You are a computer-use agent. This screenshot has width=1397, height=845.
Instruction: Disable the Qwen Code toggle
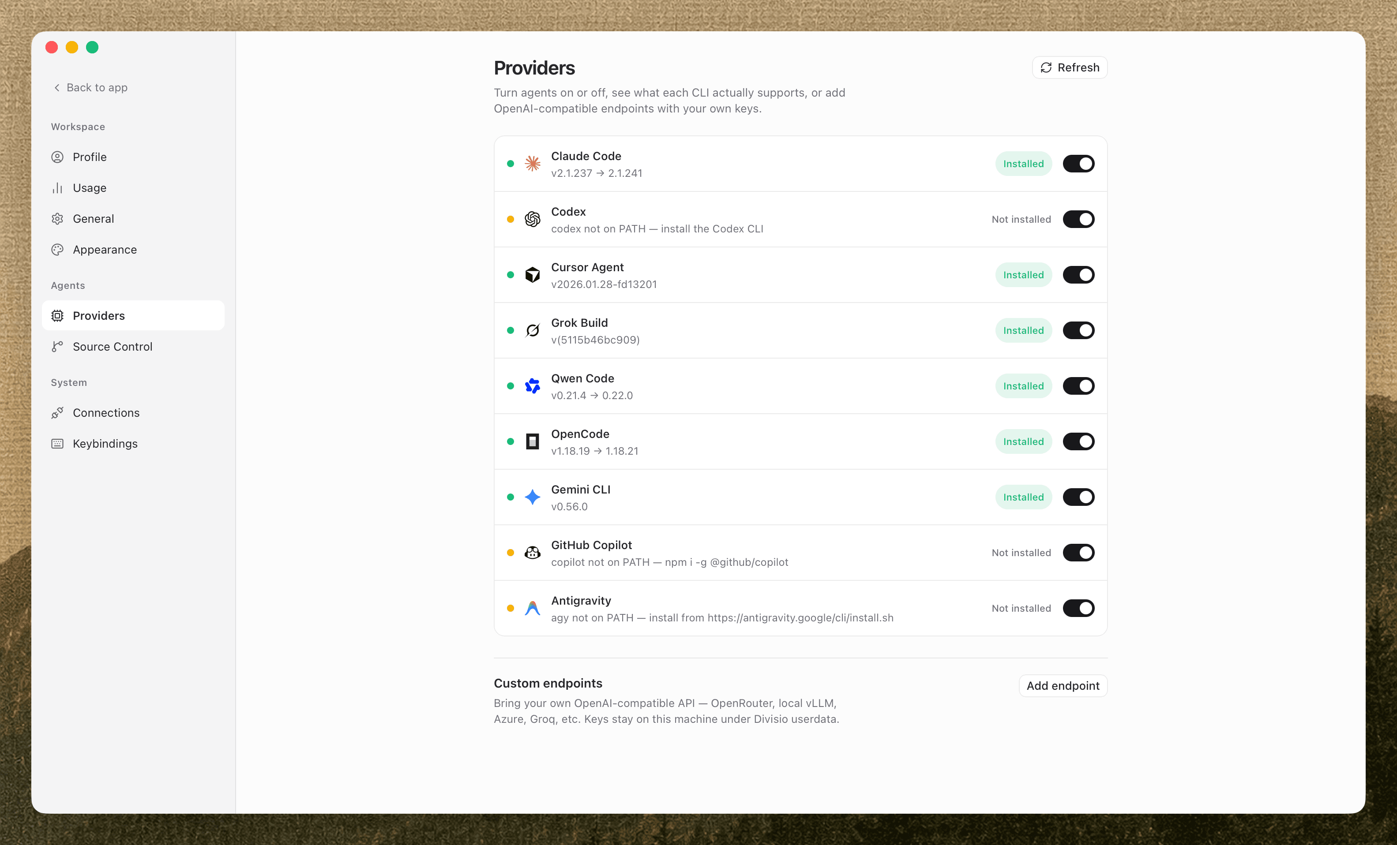tap(1078, 386)
